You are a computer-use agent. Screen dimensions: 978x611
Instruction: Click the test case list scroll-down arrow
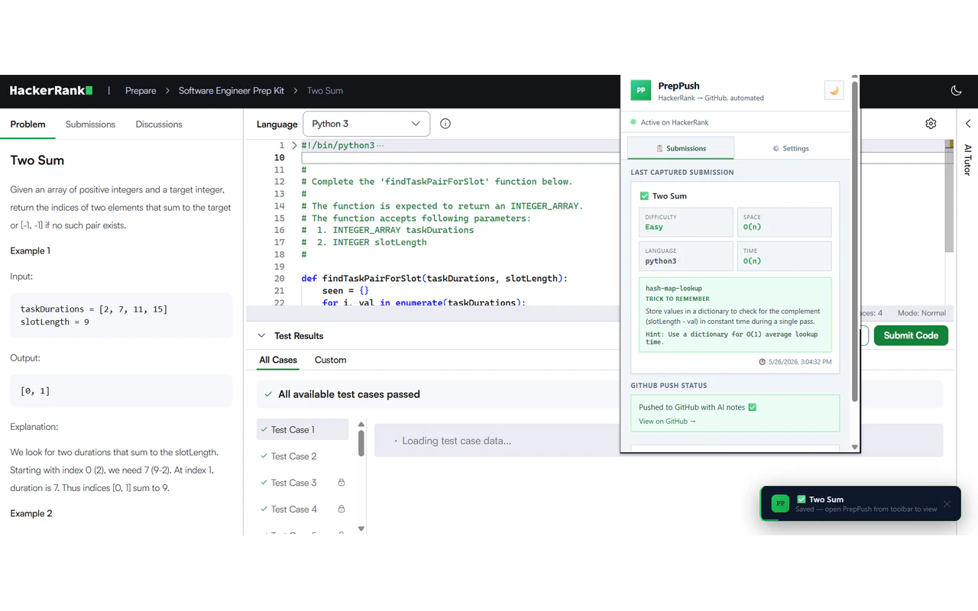(361, 529)
